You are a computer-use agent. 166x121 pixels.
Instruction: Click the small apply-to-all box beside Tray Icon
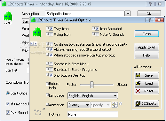(47, 28)
